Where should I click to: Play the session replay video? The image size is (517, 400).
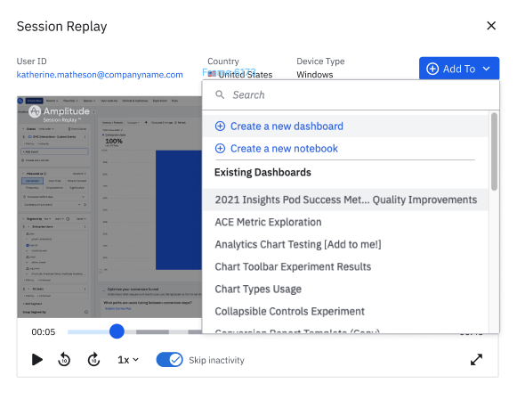tap(37, 360)
